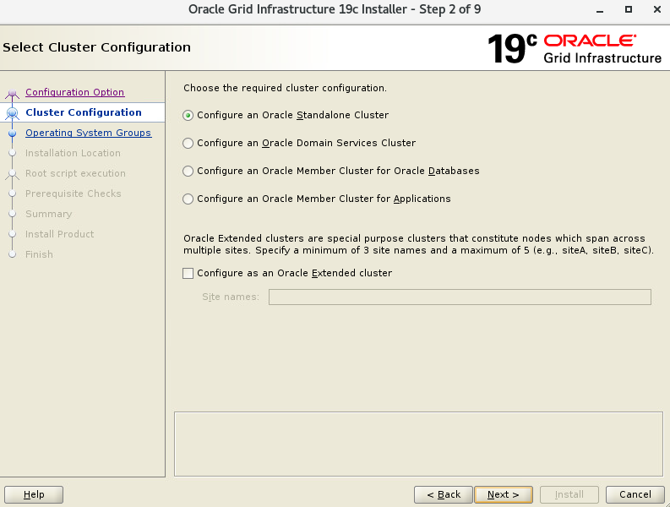This screenshot has height=507, width=670.
Task: Open the Configuration Option step link
Action: 74,92
